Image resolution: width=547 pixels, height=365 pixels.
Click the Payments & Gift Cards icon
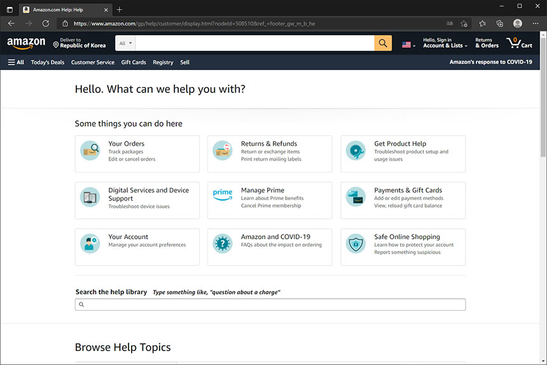pos(356,196)
